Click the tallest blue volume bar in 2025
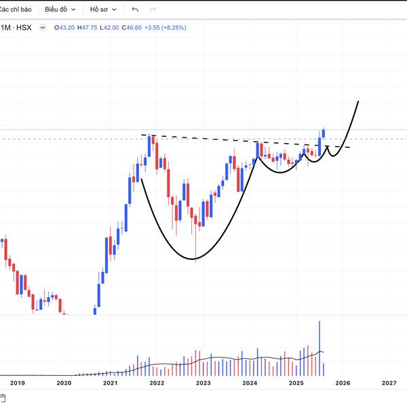Image resolution: width=407 pixels, height=407 pixels. point(319,349)
